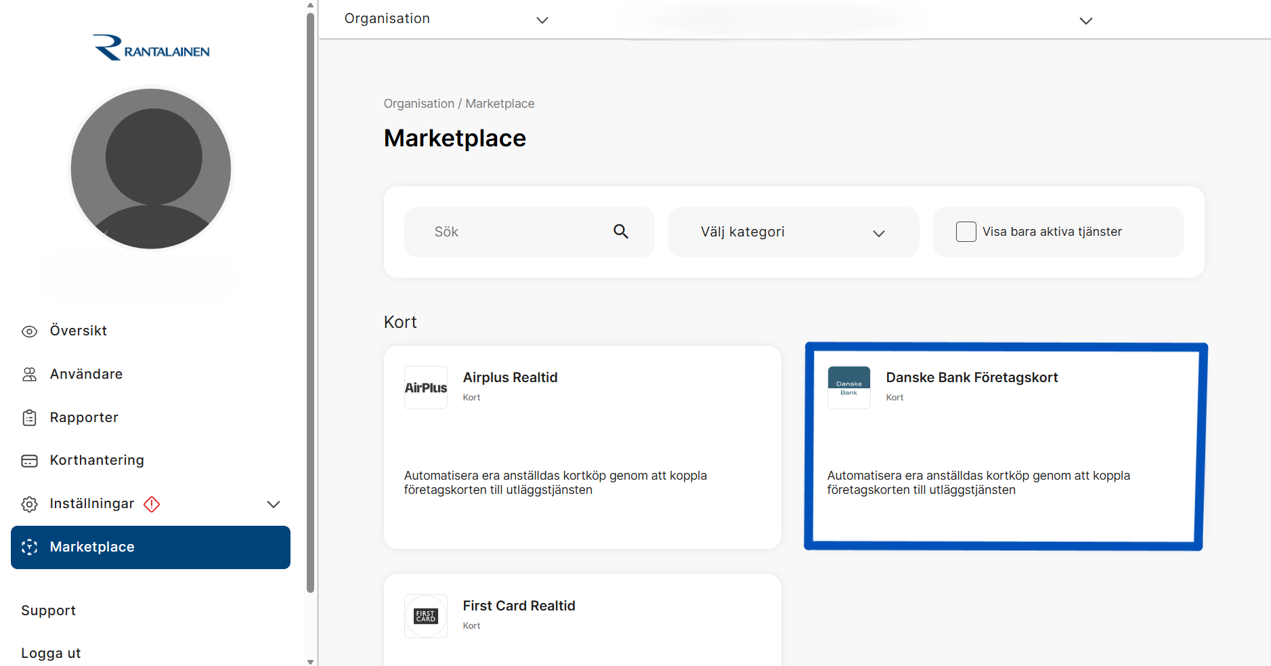Click Logga ut
Viewport: 1271px width, 666px height.
pos(51,653)
